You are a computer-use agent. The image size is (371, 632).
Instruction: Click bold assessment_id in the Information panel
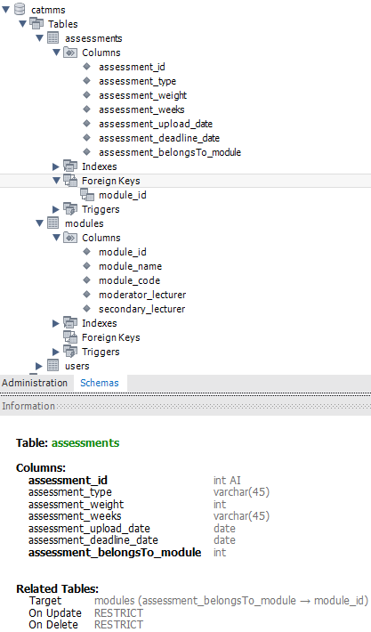[68, 480]
